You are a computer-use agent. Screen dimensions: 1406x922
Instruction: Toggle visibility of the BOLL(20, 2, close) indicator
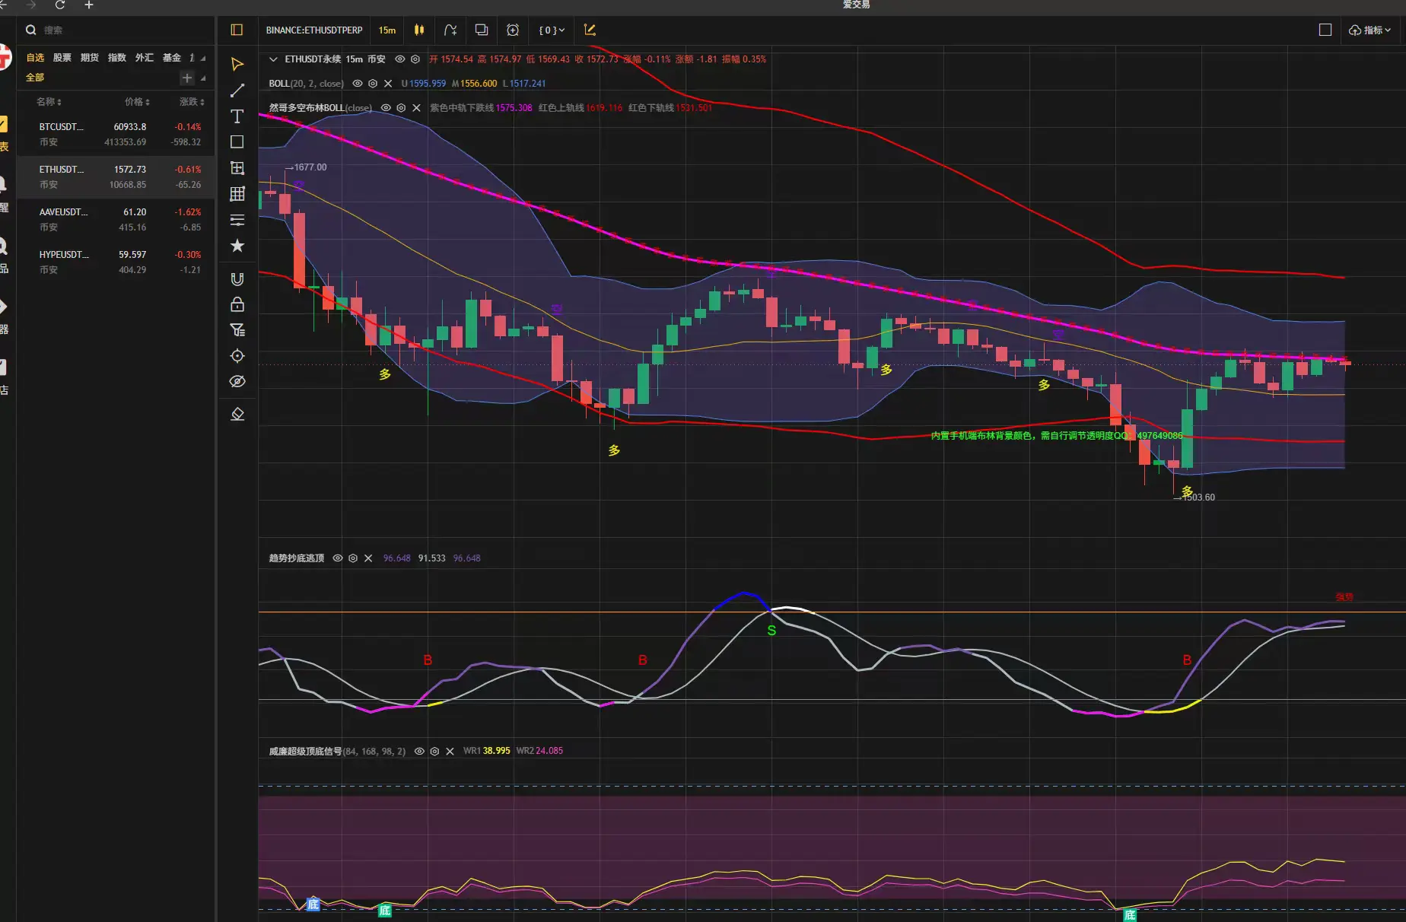pyautogui.click(x=358, y=84)
